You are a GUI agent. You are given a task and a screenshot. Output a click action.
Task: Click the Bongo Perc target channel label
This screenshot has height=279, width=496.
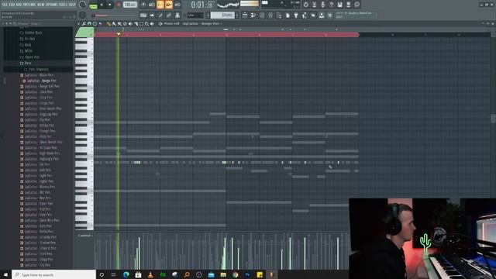click(211, 24)
